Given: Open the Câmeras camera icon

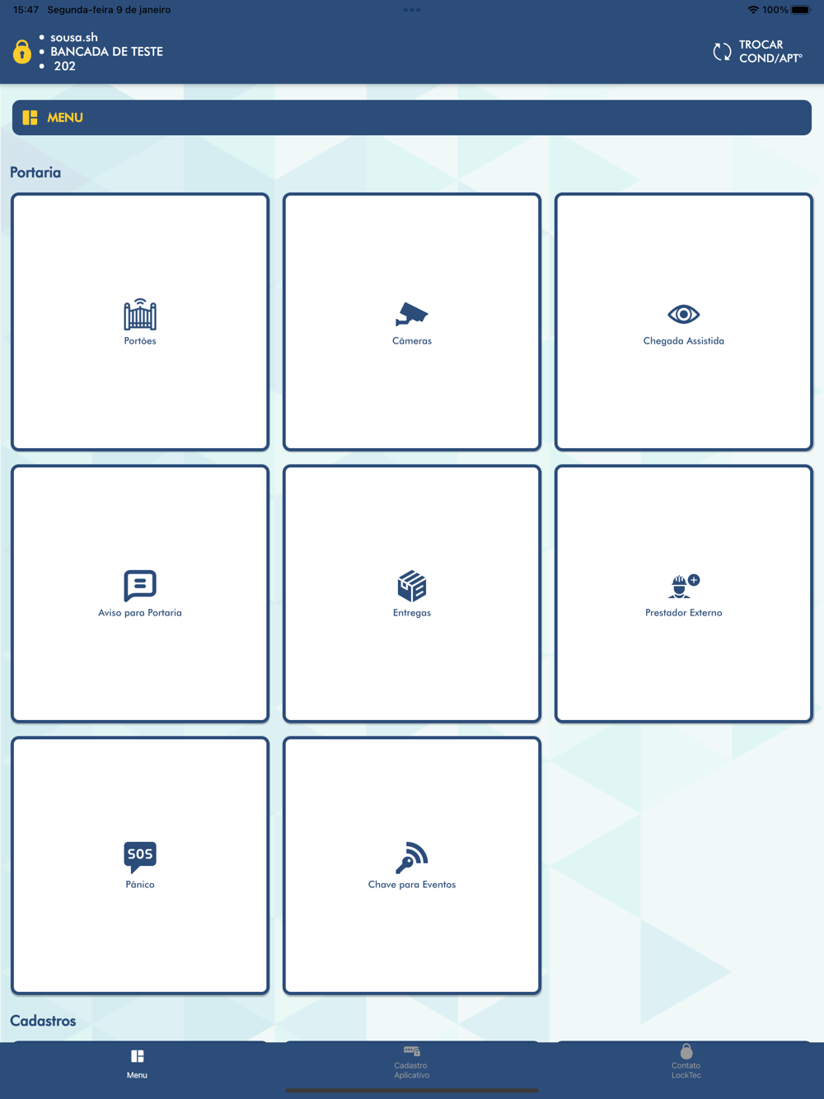Looking at the screenshot, I should tap(412, 314).
